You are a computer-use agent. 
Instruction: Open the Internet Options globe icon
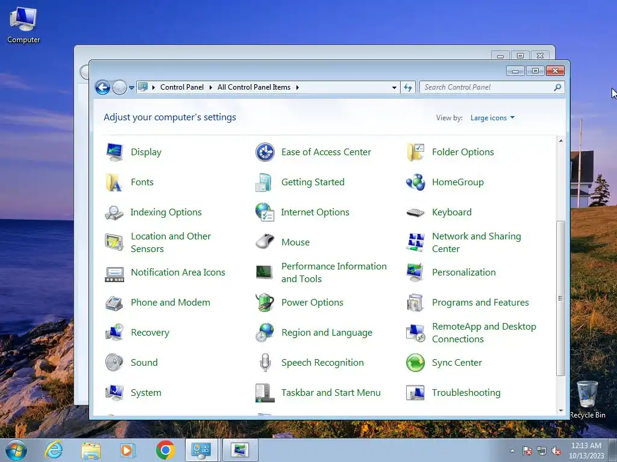tap(265, 212)
